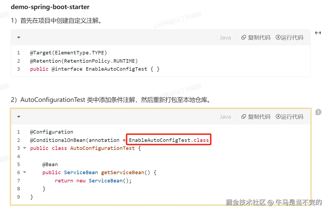Click the @Target(ElementType.TYPE) code line
The height and width of the screenshot is (212, 328).
(x=69, y=53)
